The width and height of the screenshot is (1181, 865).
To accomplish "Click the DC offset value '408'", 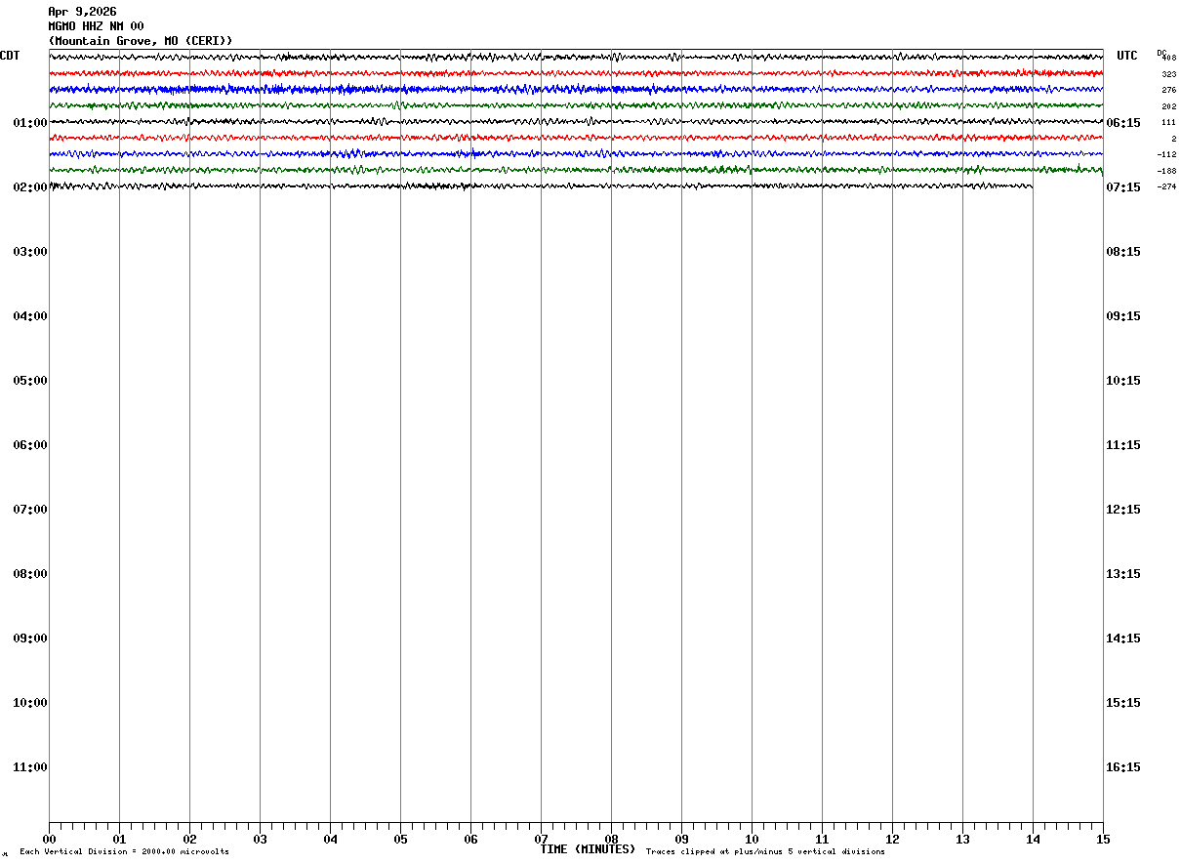I will (1169, 59).
